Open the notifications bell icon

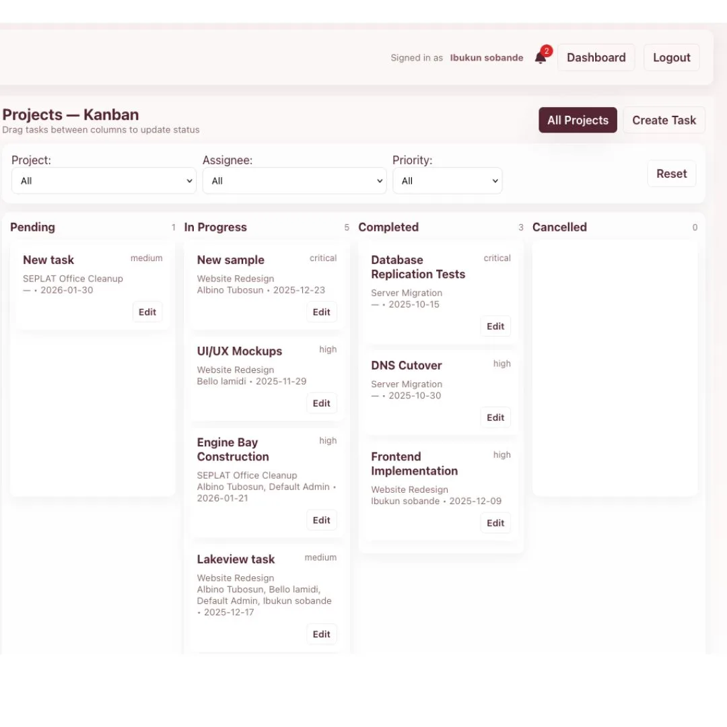(541, 57)
